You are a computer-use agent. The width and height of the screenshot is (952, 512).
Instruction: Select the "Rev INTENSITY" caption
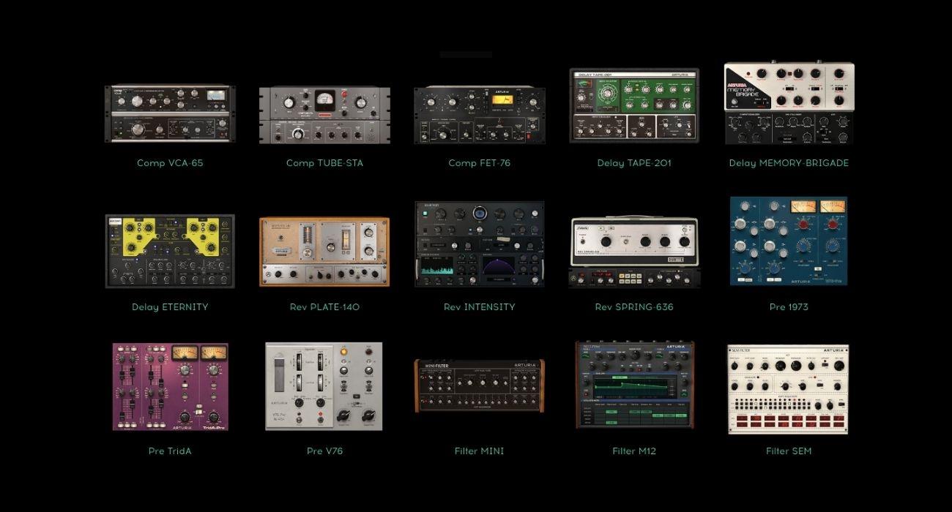480,307
